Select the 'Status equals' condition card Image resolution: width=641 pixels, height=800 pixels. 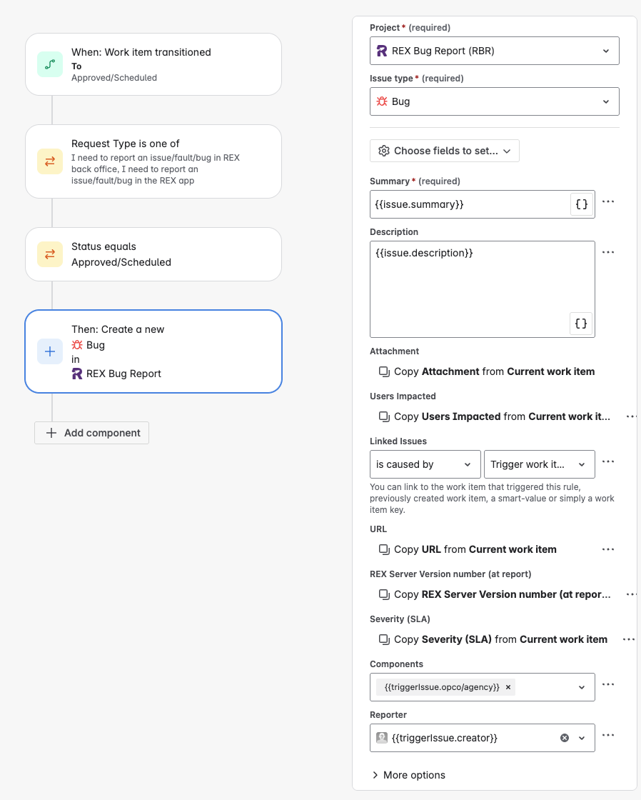point(153,254)
